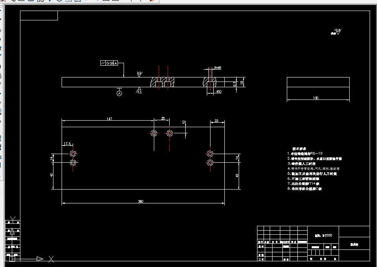Image resolution: width=377 pixels, height=267 pixels.
Task: Select the parallelism symbol in tolerance frame
Action: (x=103, y=63)
